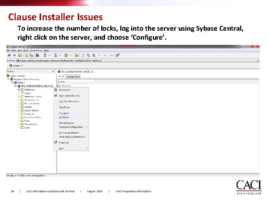Click the Up one level folder icon
Viewport: 269px width, 202px height.
[20, 55]
